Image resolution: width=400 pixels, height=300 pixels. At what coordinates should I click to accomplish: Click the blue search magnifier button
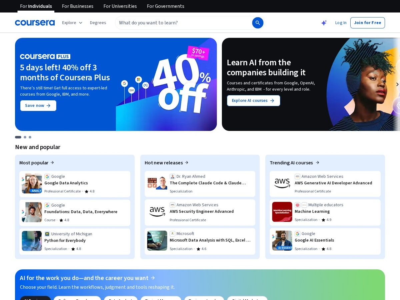(258, 23)
